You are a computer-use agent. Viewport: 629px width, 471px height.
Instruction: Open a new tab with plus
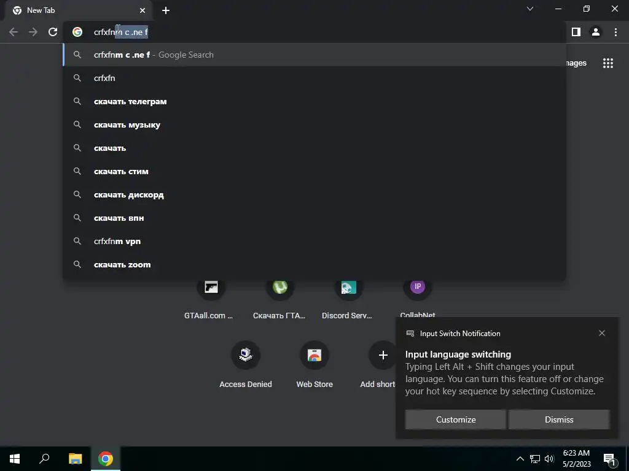click(166, 10)
